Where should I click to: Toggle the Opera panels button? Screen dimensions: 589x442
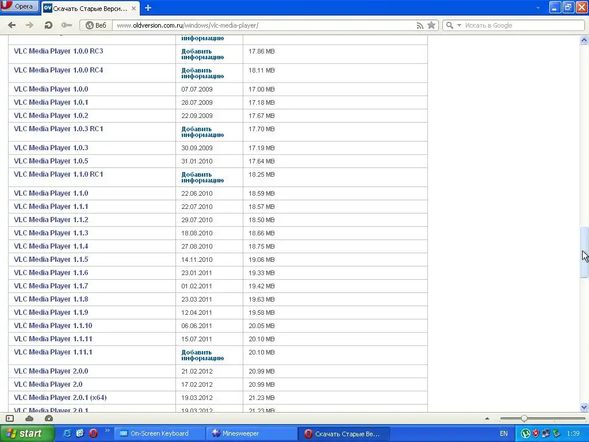pyautogui.click(x=10, y=418)
